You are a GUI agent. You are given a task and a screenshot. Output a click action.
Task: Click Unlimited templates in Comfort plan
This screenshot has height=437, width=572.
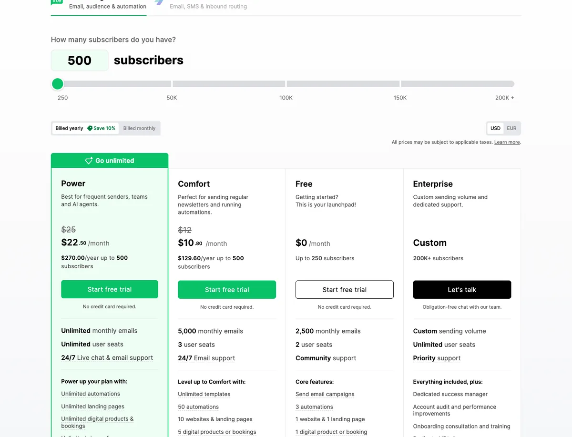[204, 395]
